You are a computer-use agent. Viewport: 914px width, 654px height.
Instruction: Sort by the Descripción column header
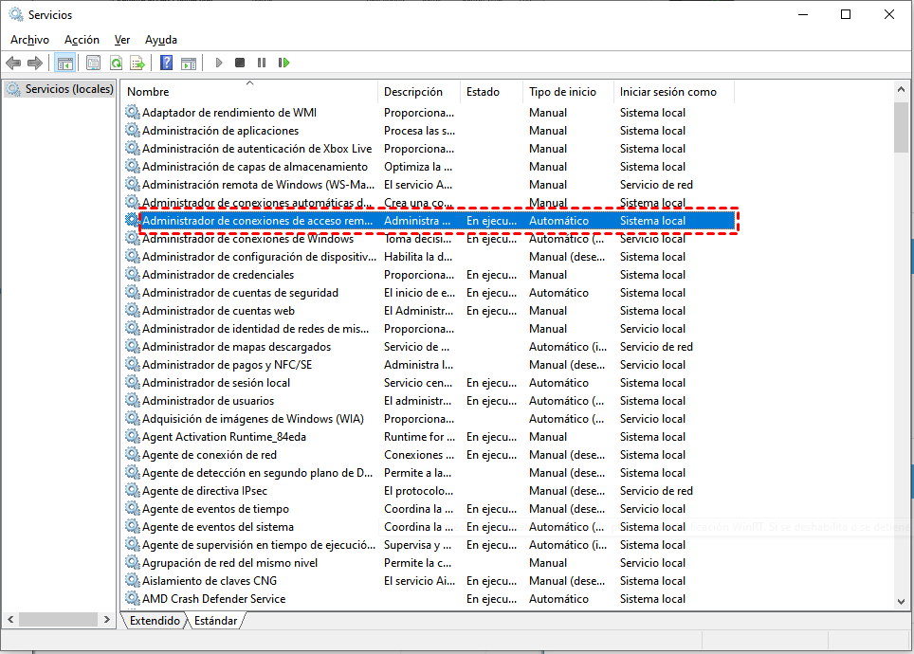[x=419, y=92]
